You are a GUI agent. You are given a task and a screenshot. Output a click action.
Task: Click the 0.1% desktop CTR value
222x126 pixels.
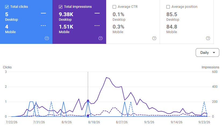[118, 14]
